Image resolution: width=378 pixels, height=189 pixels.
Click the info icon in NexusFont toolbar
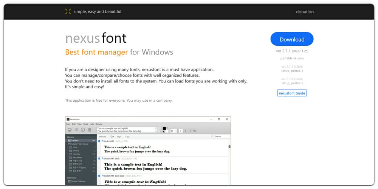[x=83, y=130]
